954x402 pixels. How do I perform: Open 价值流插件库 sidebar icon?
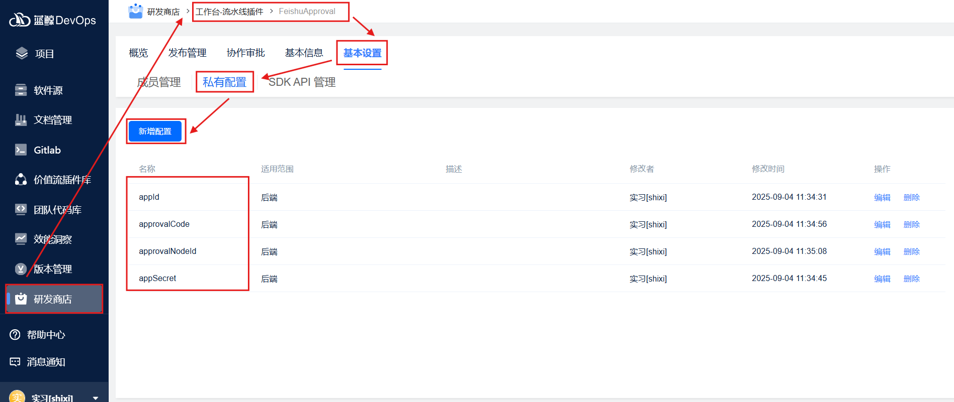[x=21, y=180]
